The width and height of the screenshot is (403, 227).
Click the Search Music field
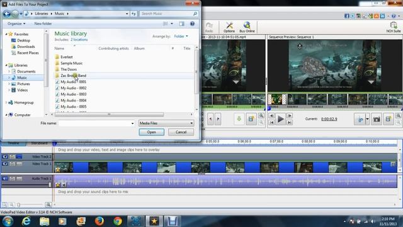tap(168, 14)
